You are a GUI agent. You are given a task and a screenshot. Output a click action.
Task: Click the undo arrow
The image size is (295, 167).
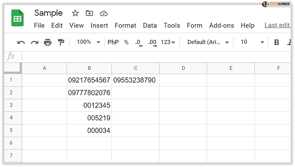(21, 42)
